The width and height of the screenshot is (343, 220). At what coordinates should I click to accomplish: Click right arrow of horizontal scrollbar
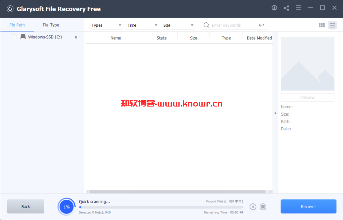[271, 192]
